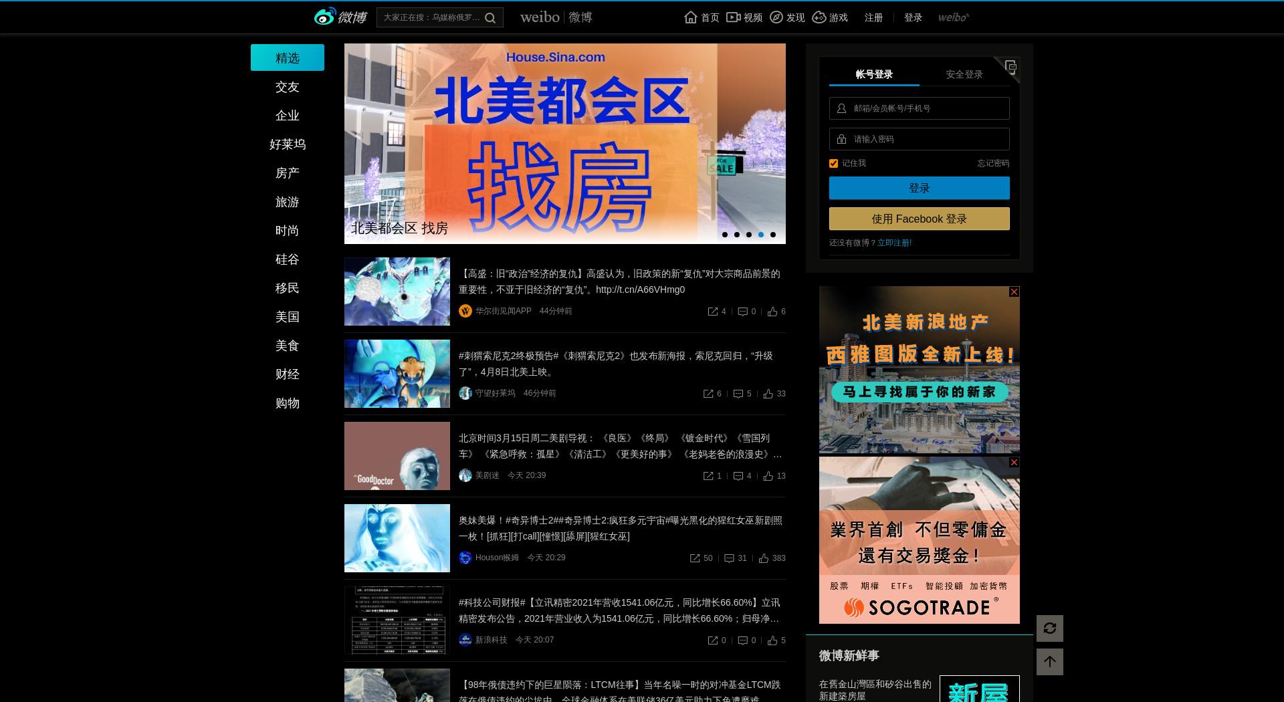
Task: Click 登录 in top navigation
Action: pos(913,17)
